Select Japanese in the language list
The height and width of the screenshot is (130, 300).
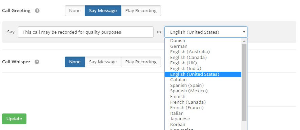(x=203, y=119)
